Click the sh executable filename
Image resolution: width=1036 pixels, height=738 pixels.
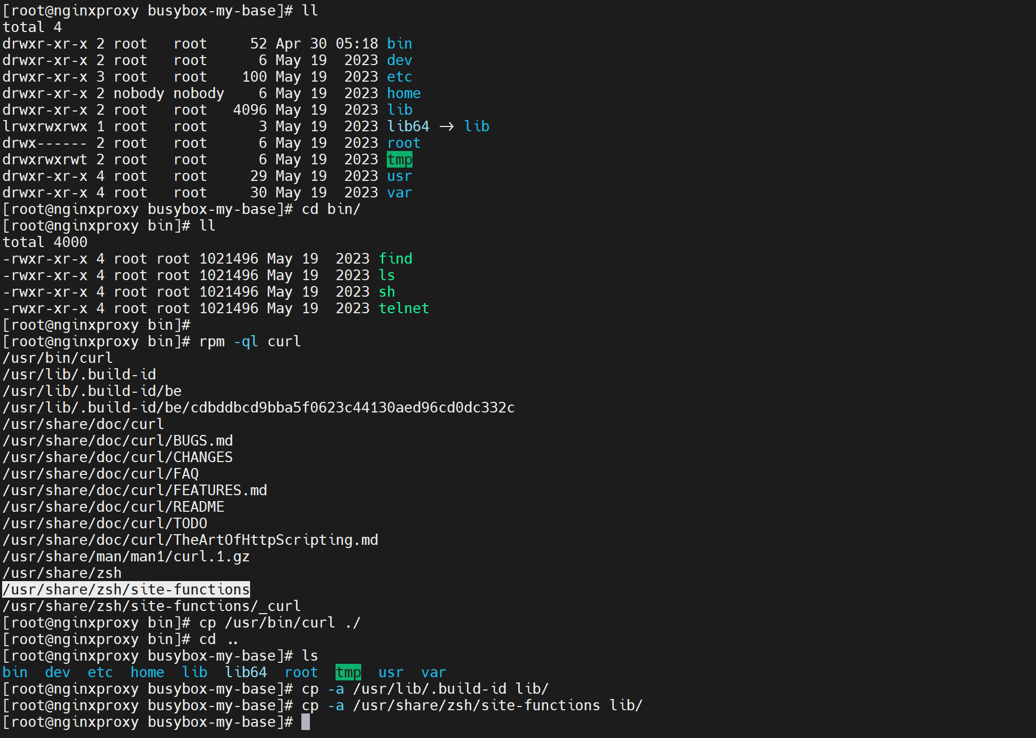(x=386, y=292)
